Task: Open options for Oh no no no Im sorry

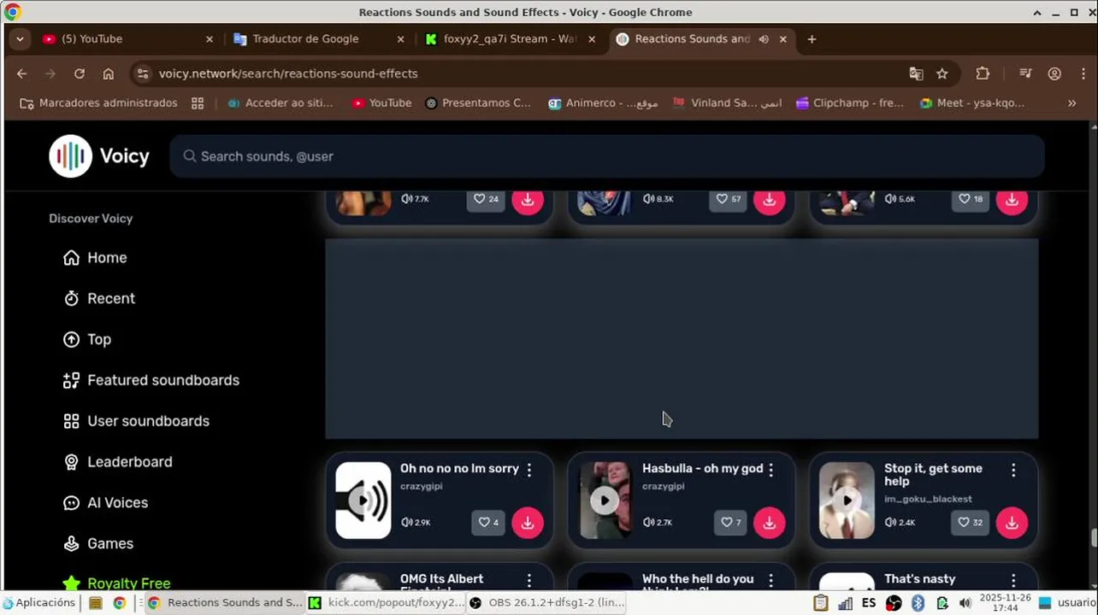Action: point(529,470)
